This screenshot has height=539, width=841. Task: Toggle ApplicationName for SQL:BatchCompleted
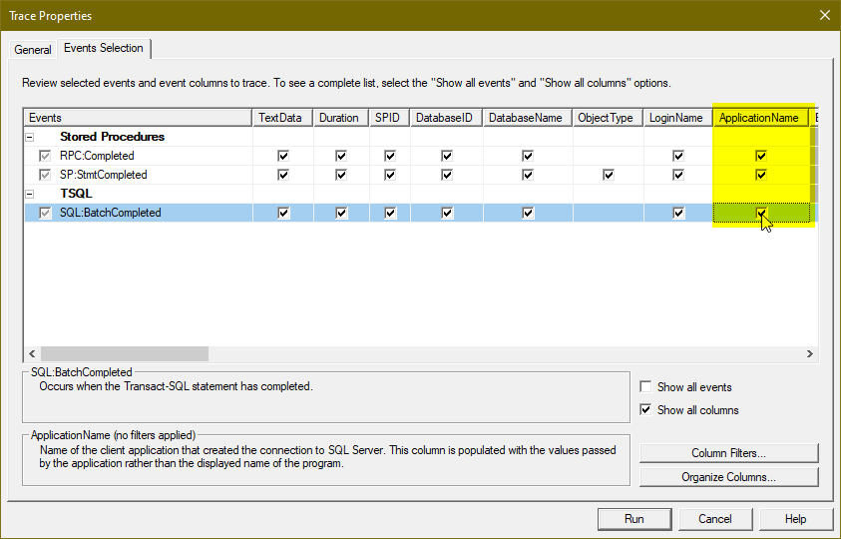pos(761,213)
